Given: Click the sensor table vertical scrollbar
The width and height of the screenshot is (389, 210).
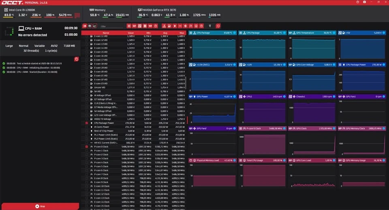Looking at the screenshot, I should point(186,83).
